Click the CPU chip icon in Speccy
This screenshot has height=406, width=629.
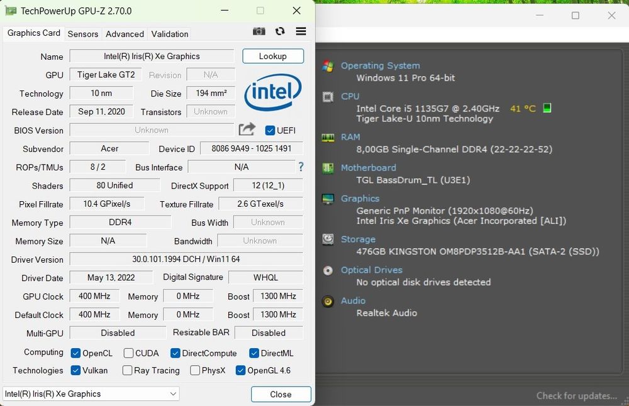[x=328, y=97]
